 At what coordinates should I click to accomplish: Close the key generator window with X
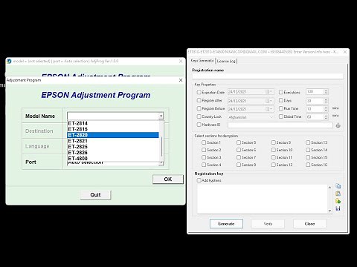tap(345, 52)
